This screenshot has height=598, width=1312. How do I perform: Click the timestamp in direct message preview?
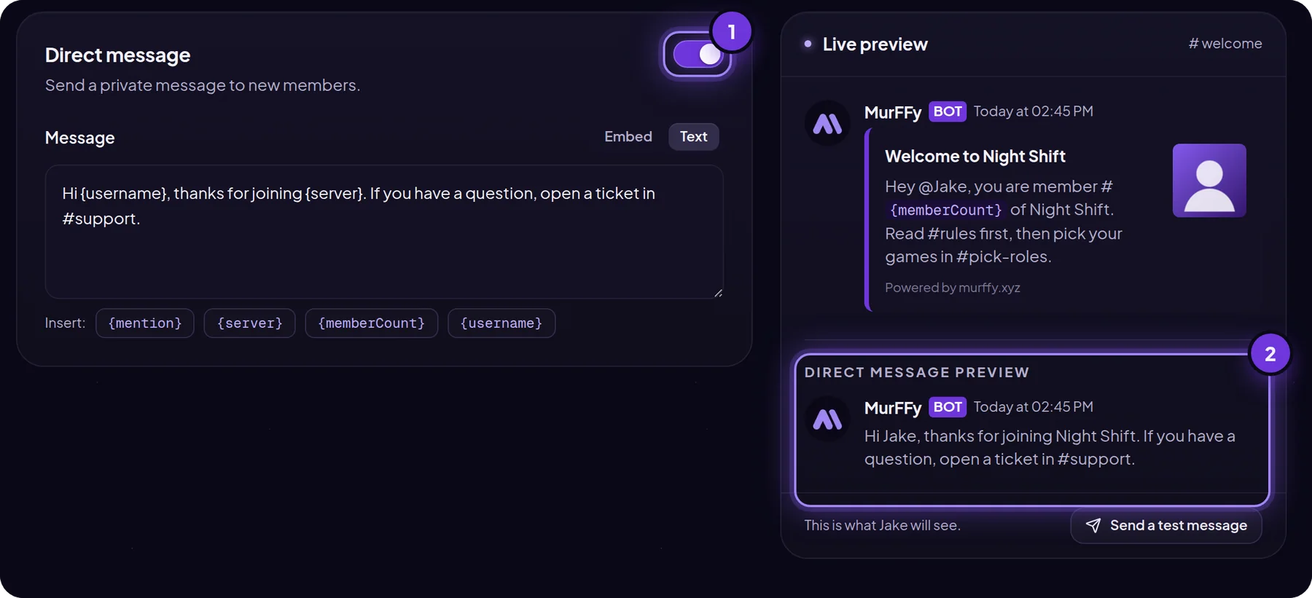tap(1034, 407)
